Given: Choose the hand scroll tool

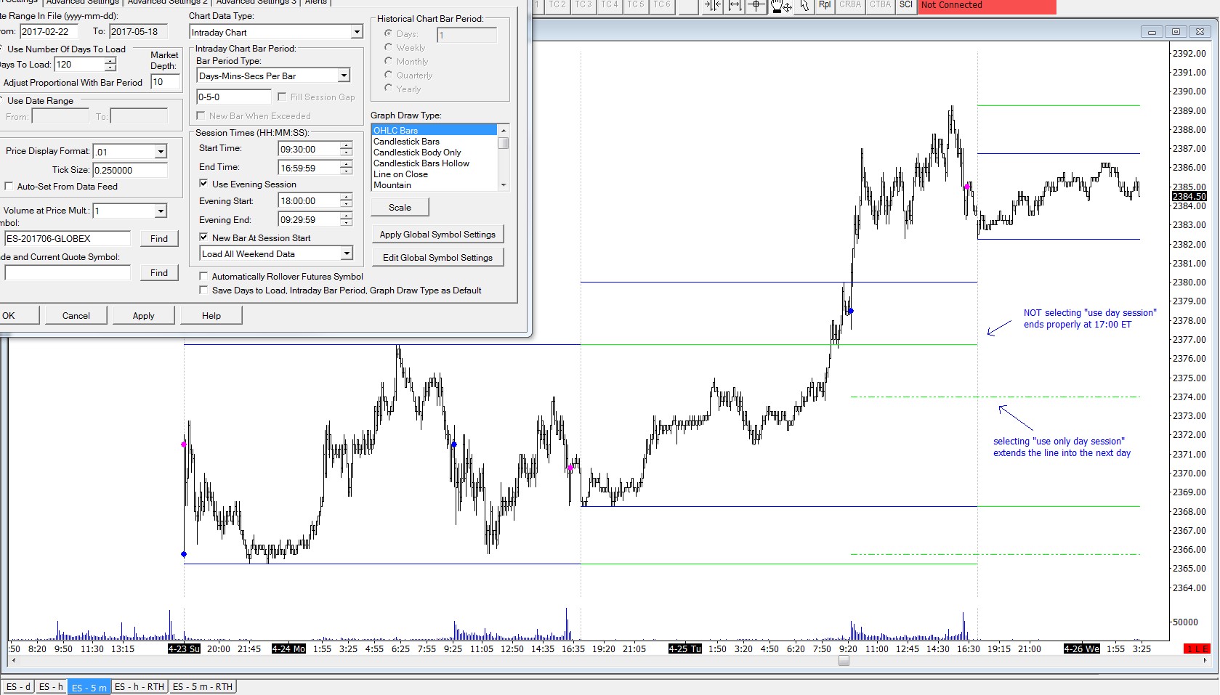Looking at the screenshot, I should click(x=781, y=6).
